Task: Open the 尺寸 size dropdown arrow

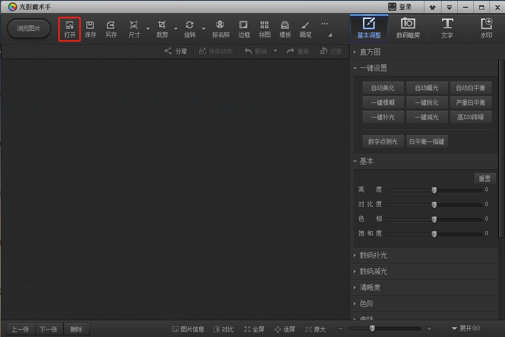Action: [x=148, y=29]
